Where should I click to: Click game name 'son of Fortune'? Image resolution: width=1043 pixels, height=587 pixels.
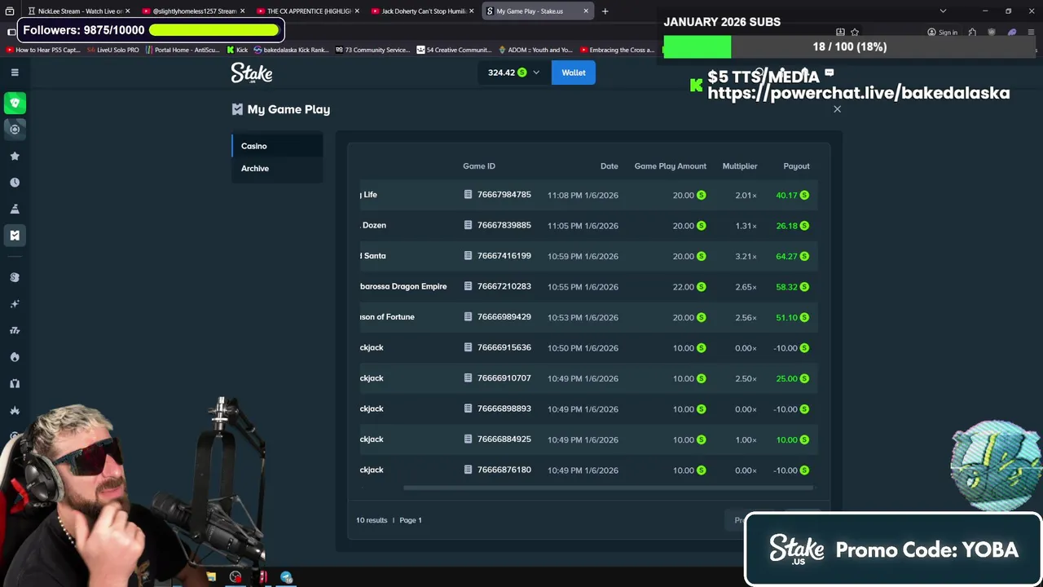tap(387, 317)
